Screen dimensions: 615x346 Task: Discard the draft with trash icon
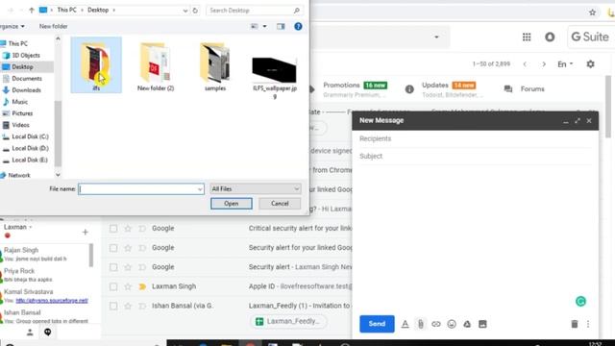[575, 324]
